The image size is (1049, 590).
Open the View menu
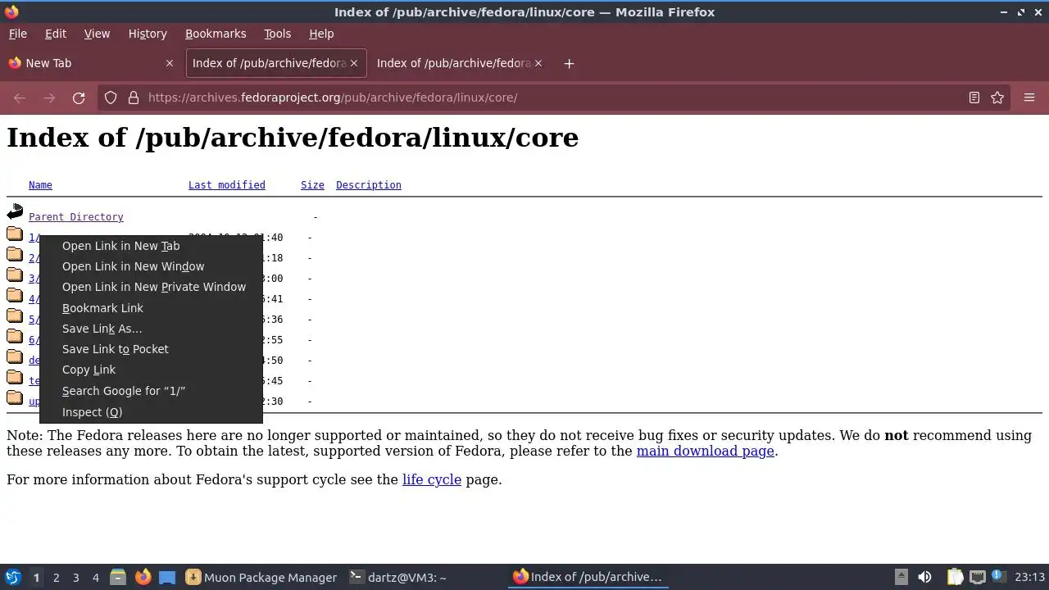pos(97,34)
